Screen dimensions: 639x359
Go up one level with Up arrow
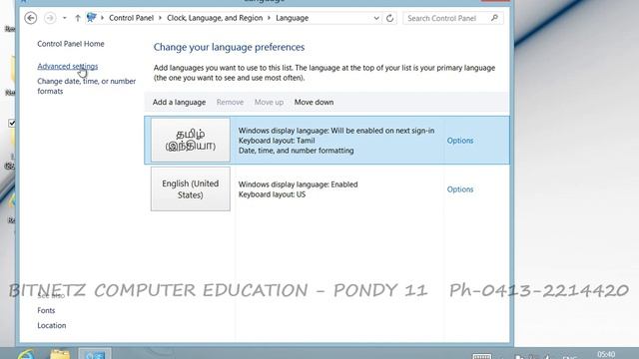(x=78, y=18)
